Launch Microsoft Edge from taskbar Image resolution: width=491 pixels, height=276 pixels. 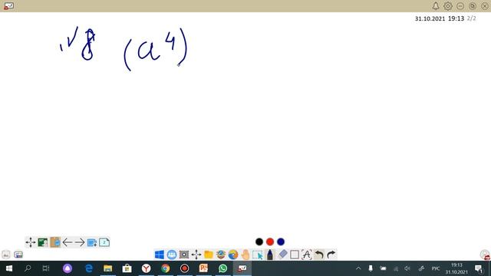click(89, 268)
